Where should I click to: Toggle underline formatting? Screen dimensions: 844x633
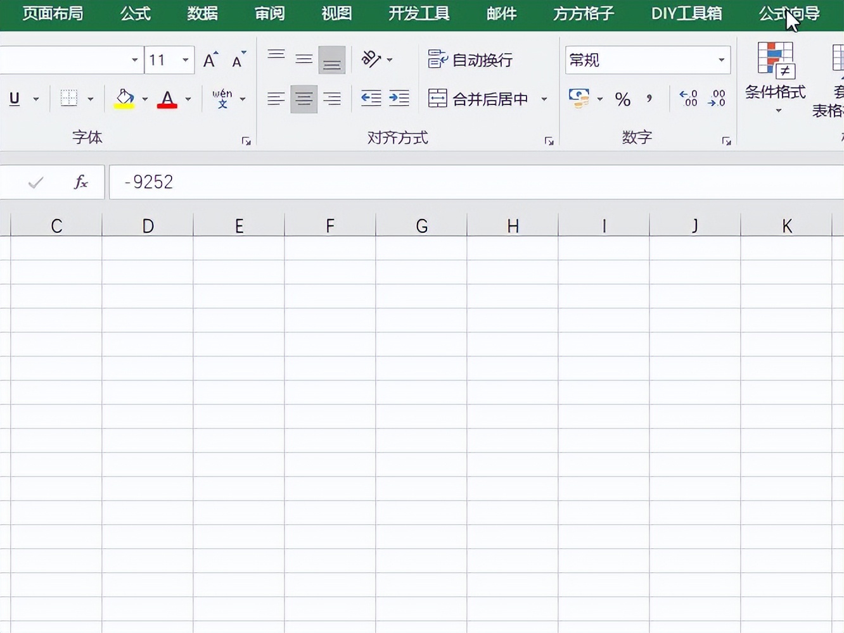pos(14,98)
